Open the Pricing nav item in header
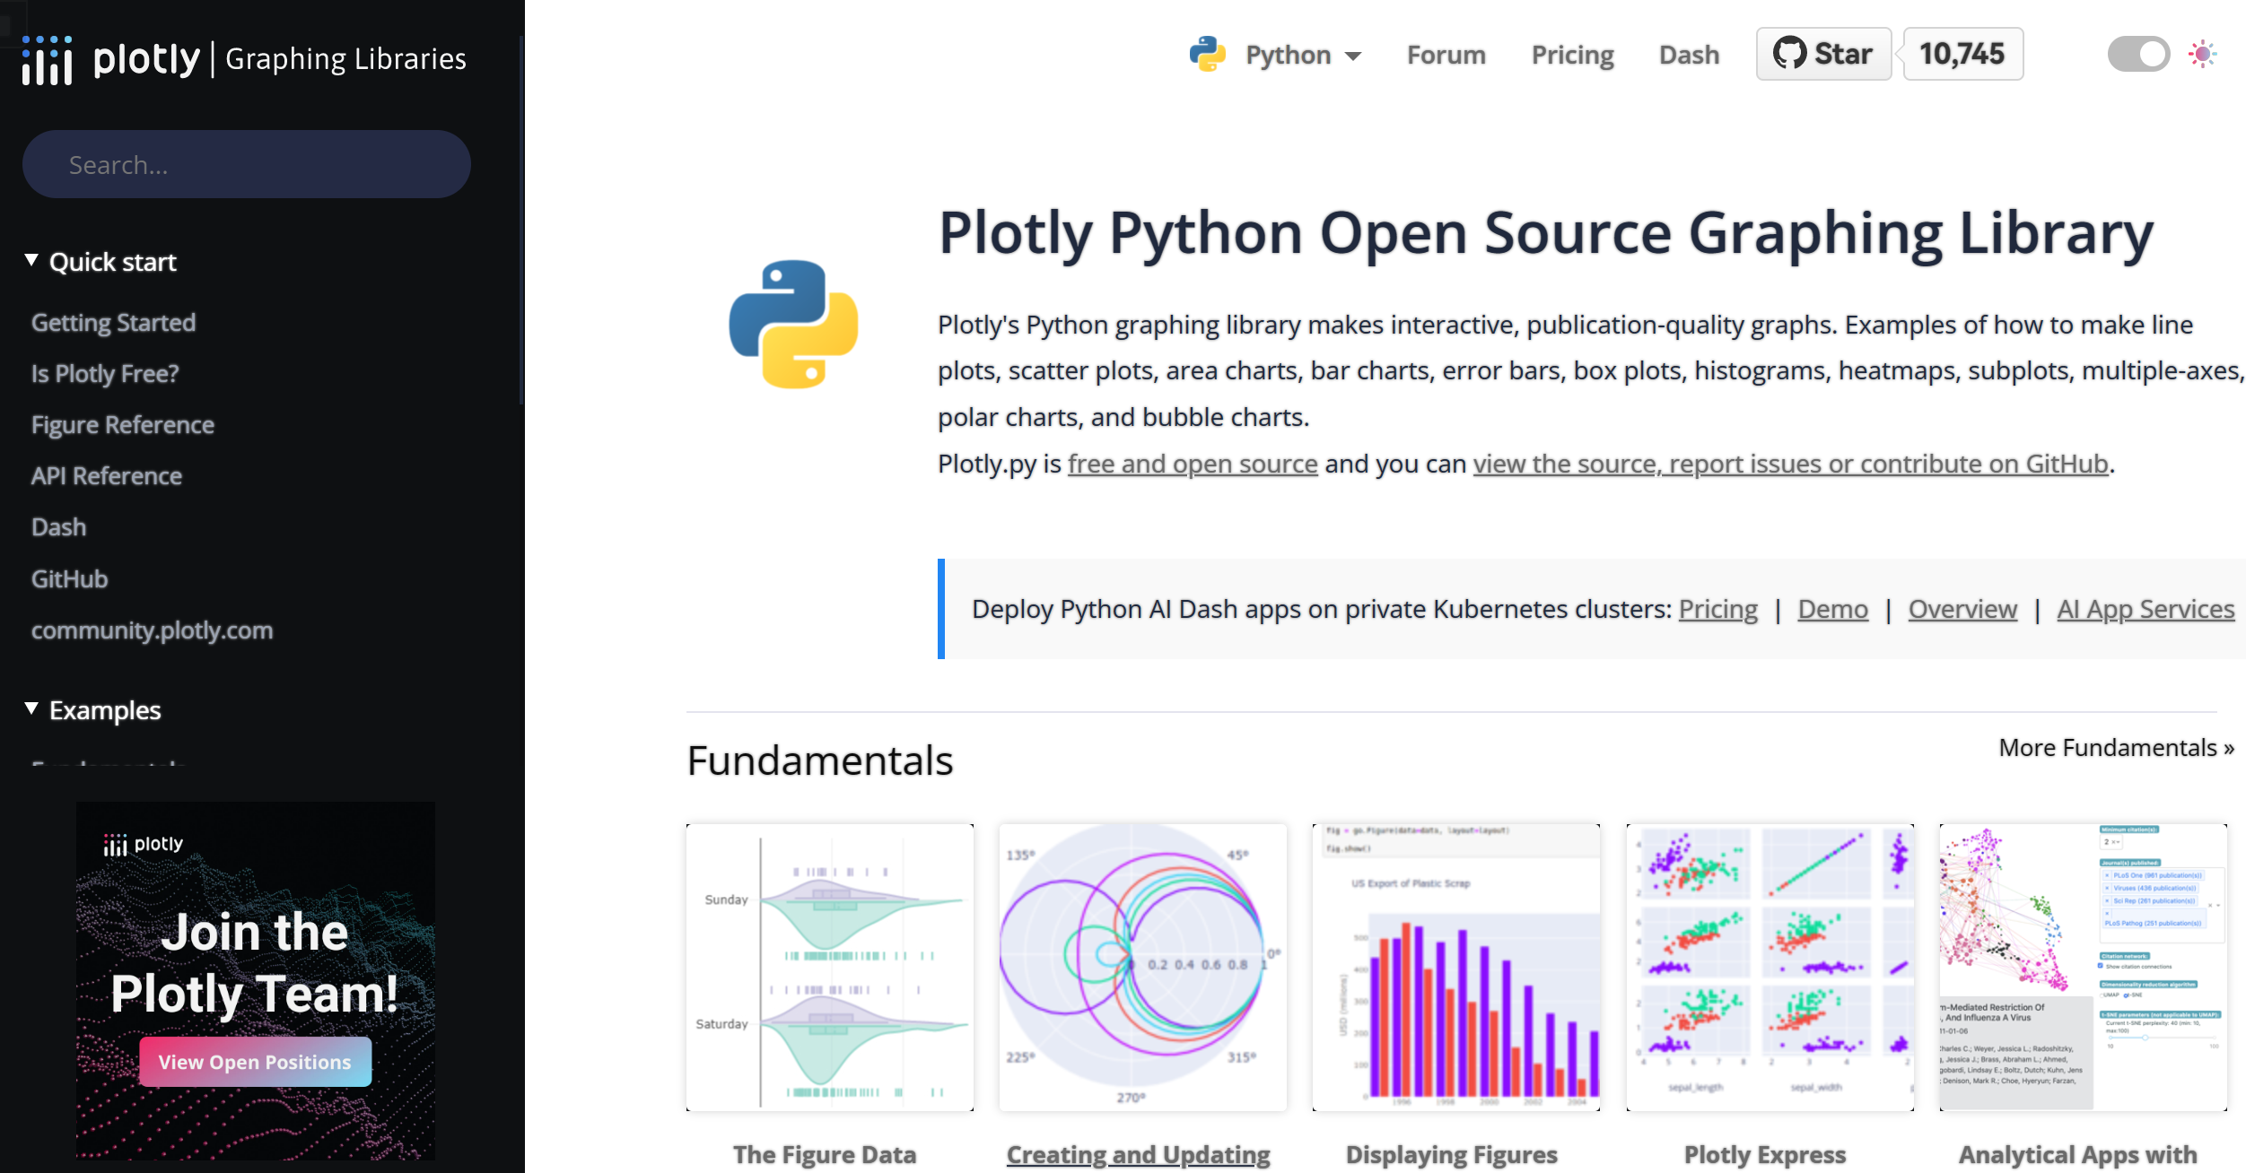 [1572, 55]
